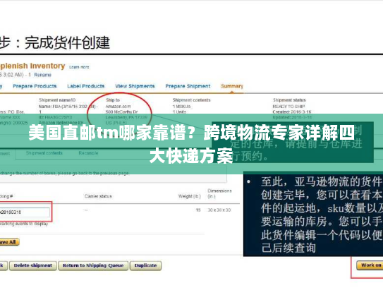
Task: Click the Ship to heading
Action: (x=113, y=100)
